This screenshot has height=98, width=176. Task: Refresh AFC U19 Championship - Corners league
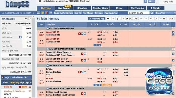[x=173, y=49]
